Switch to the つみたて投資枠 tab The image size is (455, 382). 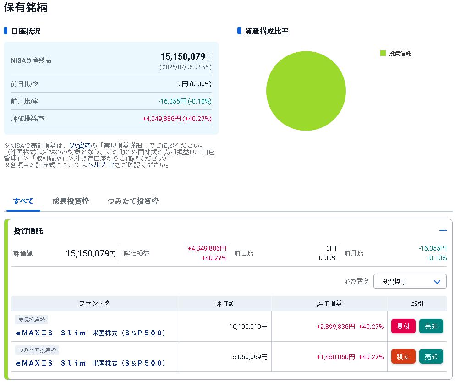click(133, 201)
